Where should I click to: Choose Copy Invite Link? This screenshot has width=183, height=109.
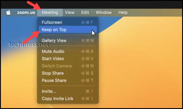point(68,99)
